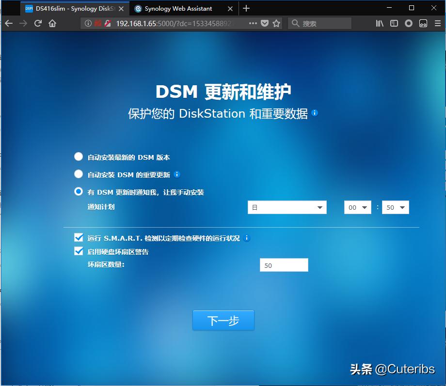Click the reload page icon in browser toolbar
This screenshot has height=386, width=446.
tap(38, 23)
